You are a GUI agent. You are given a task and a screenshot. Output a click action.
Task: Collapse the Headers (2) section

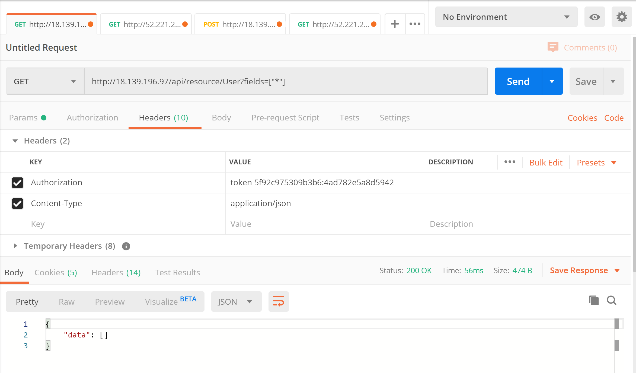(x=15, y=141)
